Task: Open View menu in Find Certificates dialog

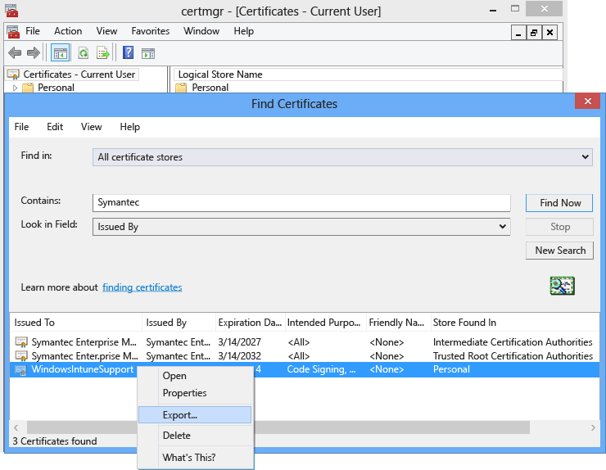Action: pos(91,127)
